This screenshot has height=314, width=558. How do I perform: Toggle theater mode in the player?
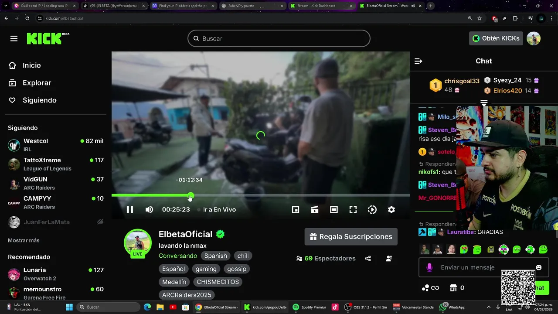click(334, 210)
